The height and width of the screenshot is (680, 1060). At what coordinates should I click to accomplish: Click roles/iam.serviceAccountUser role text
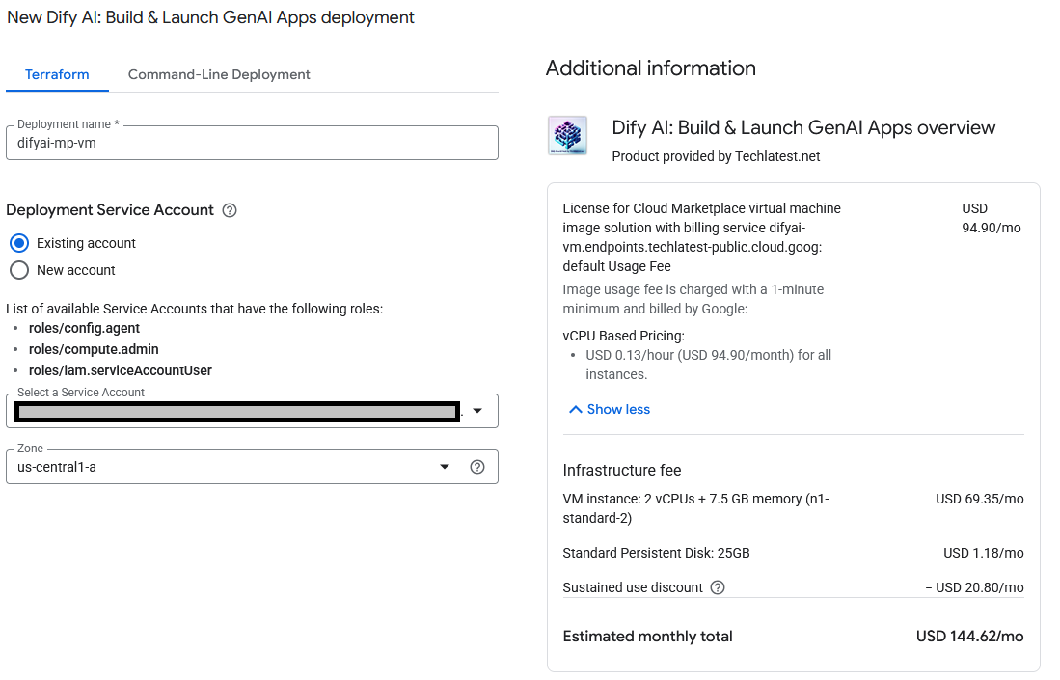(121, 370)
